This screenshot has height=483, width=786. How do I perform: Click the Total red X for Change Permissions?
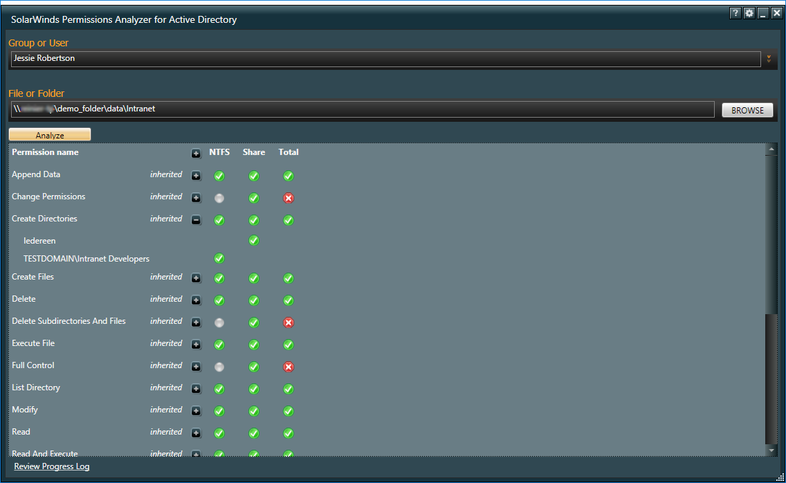tap(289, 198)
